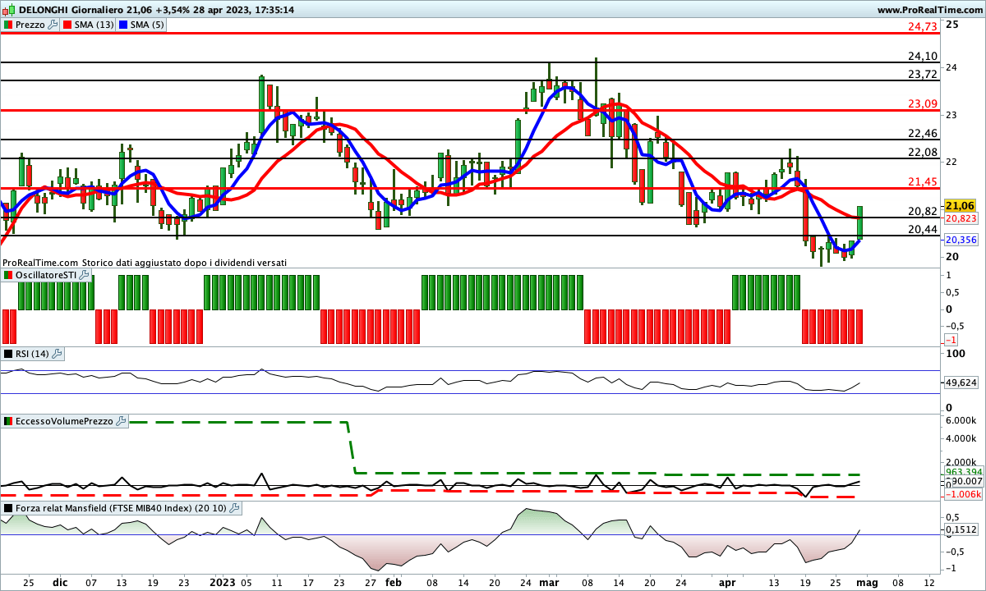Click the mar label on the date axis
986x591 pixels.
pos(547,582)
